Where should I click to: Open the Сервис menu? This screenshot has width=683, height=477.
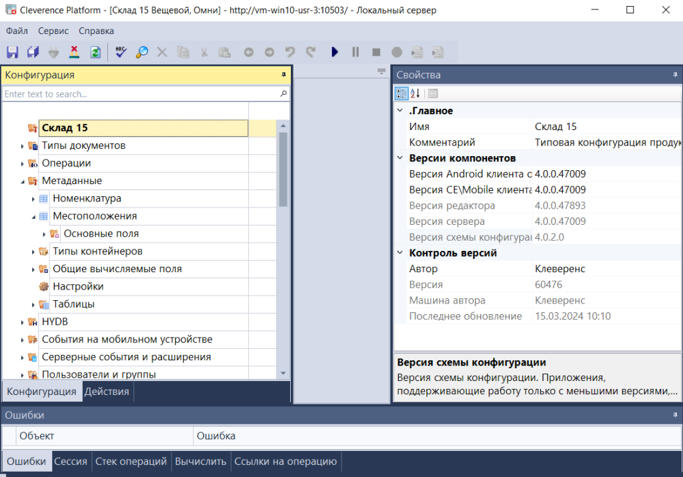53,31
